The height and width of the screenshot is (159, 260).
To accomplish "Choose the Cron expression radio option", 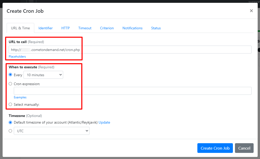I will tap(10, 84).
